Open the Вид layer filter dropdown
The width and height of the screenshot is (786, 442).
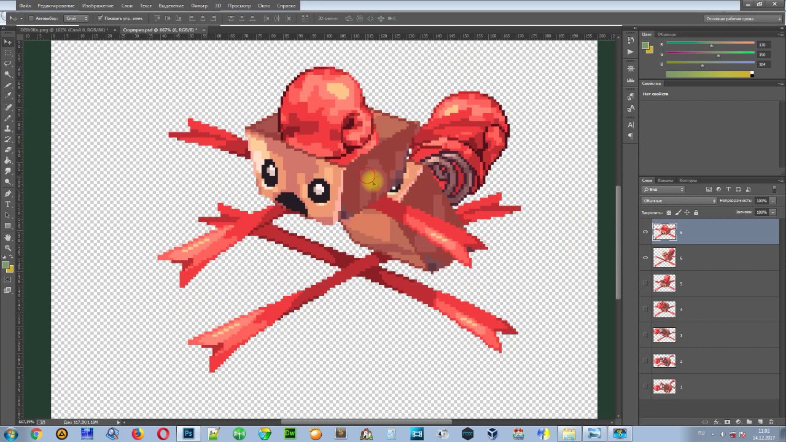click(x=663, y=189)
